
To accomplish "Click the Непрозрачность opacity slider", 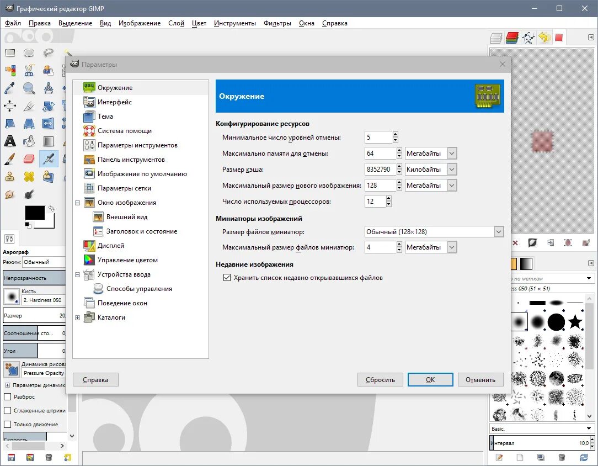I will (x=34, y=278).
